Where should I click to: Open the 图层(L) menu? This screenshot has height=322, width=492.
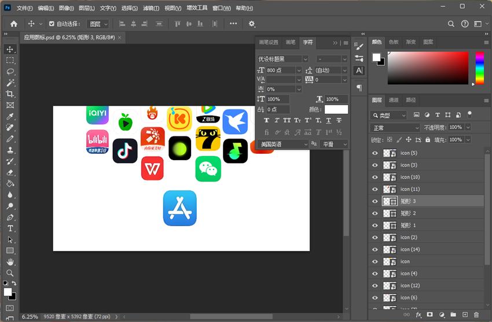click(x=87, y=8)
